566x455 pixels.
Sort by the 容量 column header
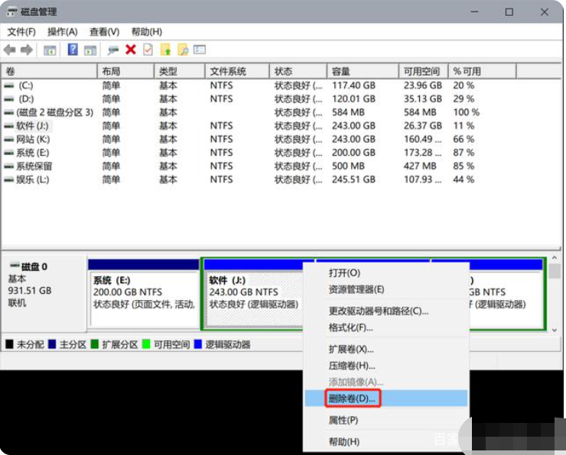[x=341, y=71]
